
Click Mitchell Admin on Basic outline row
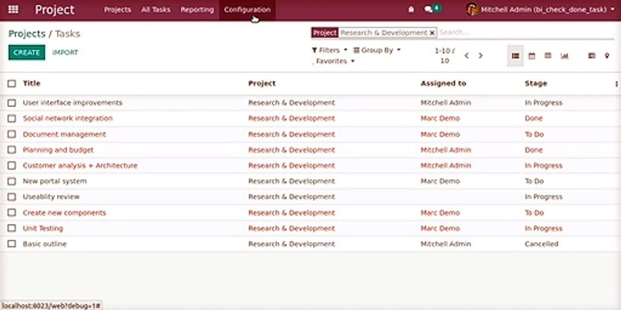coord(445,244)
